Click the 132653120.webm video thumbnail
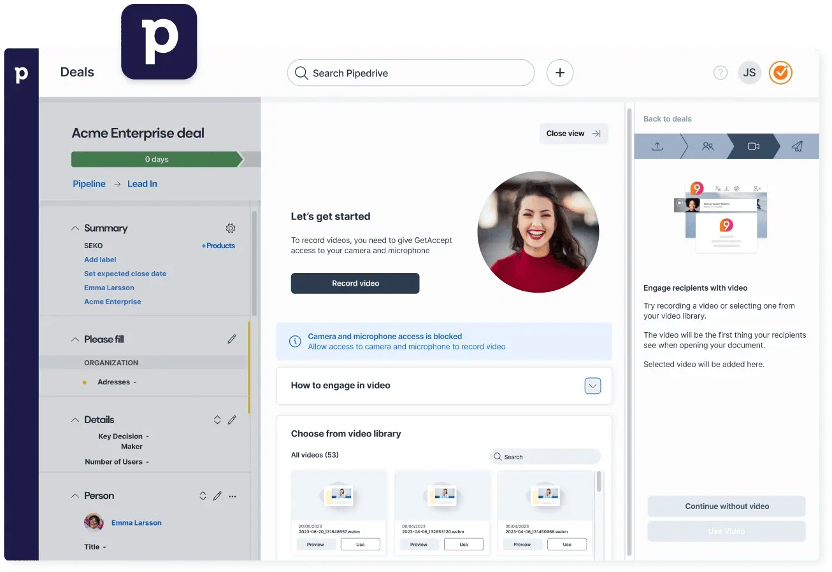Viewport: 832px width, 572px height. [442, 496]
